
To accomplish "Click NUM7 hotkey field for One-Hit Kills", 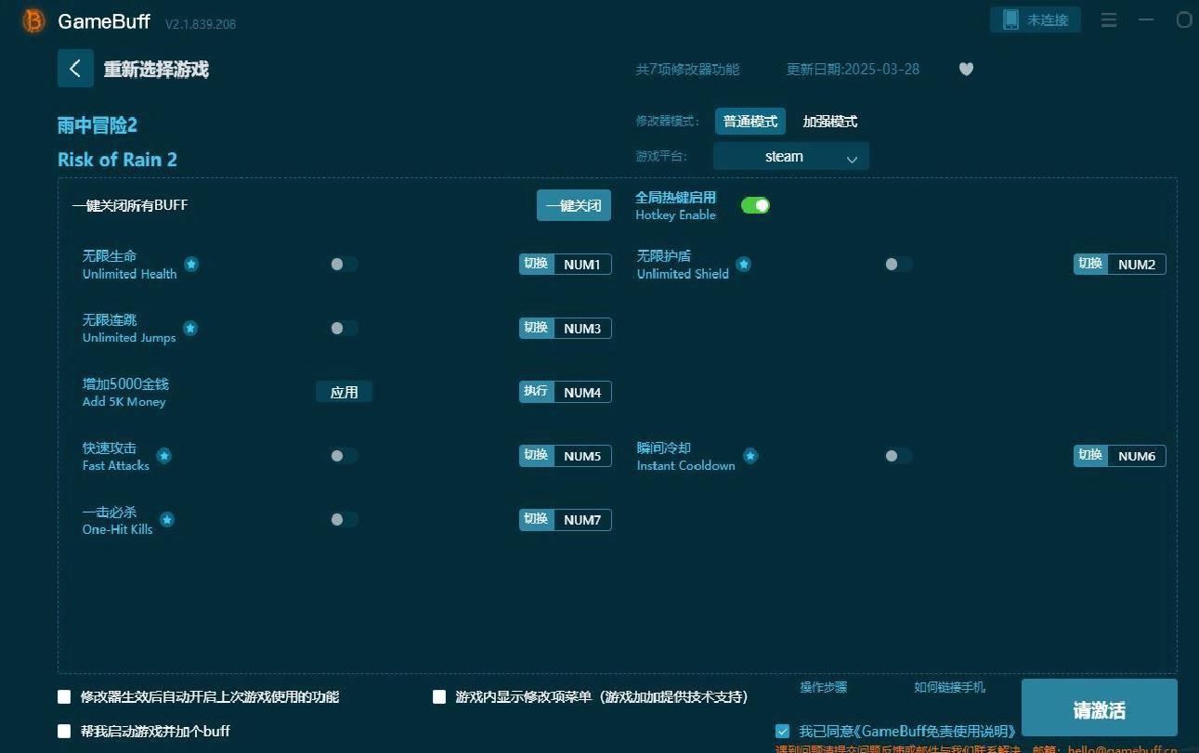I will [x=582, y=520].
